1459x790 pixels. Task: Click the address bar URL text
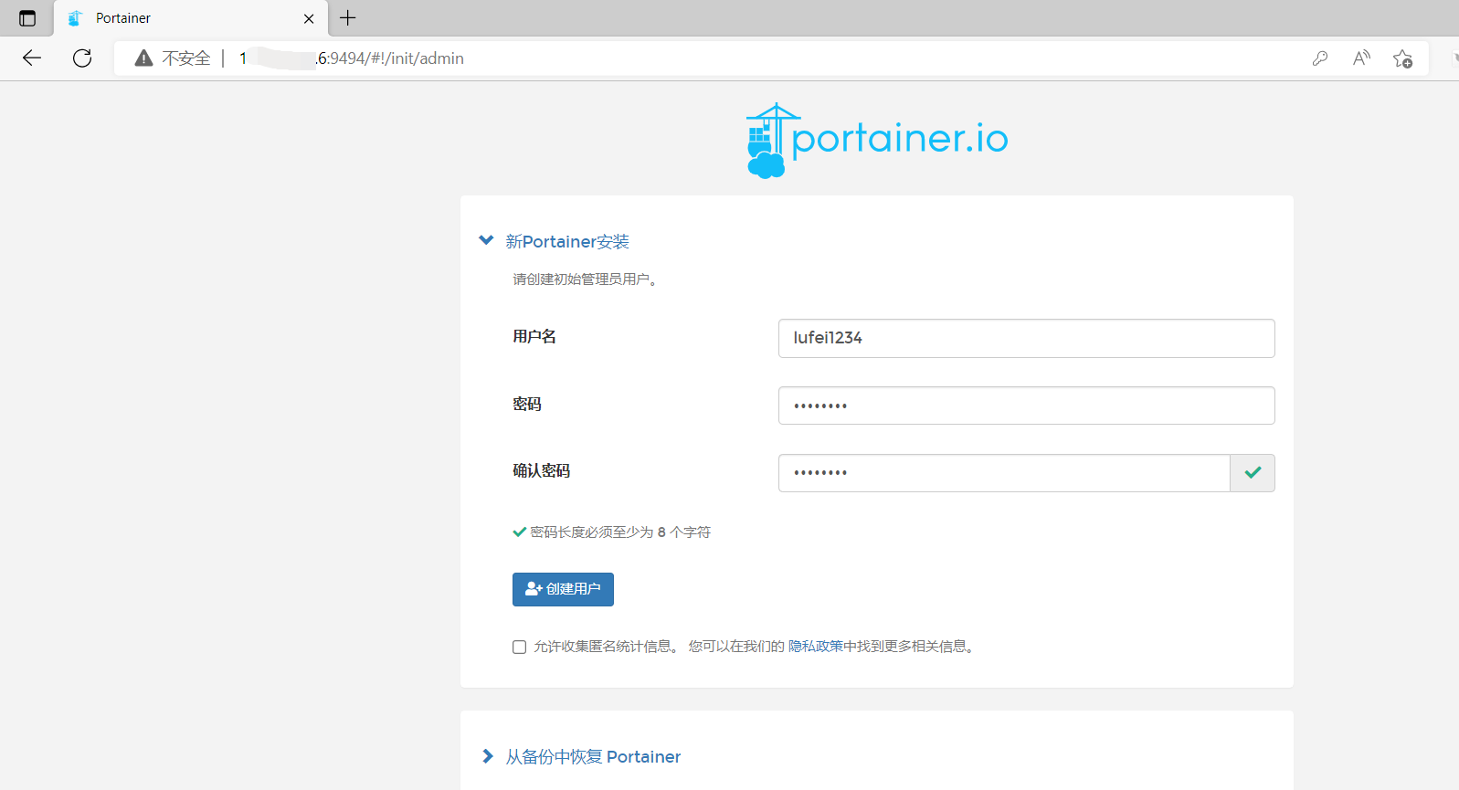[352, 58]
